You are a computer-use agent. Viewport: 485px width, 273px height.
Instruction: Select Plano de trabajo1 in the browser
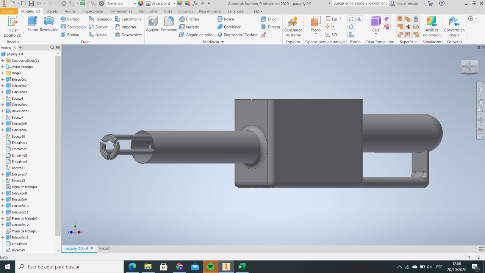pyautogui.click(x=21, y=187)
